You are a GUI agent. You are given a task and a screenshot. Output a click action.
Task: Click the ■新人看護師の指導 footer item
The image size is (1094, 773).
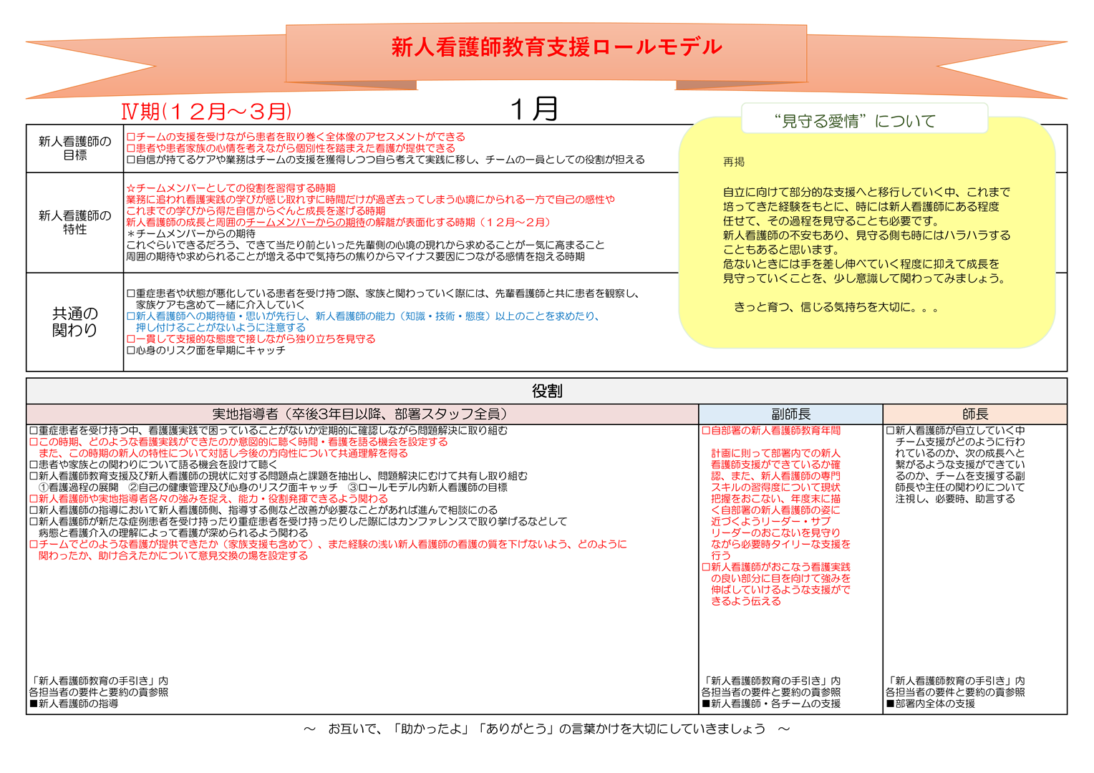[x=74, y=704]
